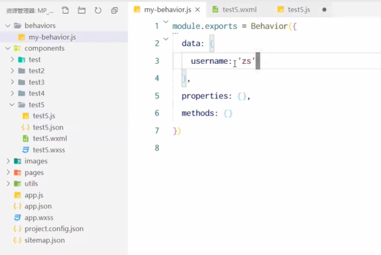Viewport: 381px width, 255px height.
Task: Click the collapse all folders icon
Action: coord(114,10)
